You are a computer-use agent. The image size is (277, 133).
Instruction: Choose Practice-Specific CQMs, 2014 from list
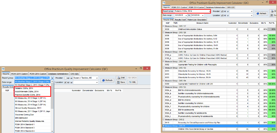(x=33, y=95)
